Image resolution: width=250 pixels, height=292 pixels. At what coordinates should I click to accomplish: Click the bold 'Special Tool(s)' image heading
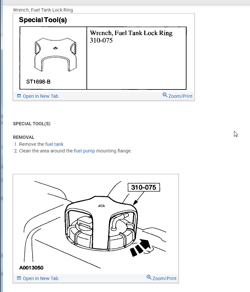click(x=43, y=20)
